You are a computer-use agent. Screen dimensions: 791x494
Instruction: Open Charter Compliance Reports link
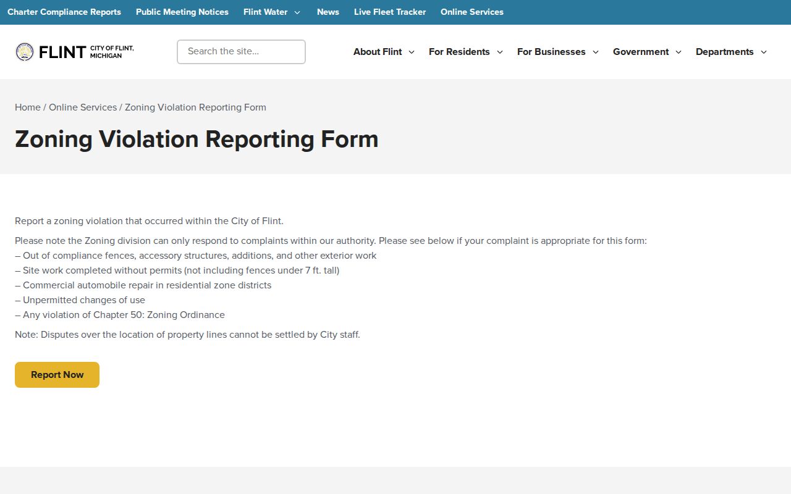click(64, 12)
